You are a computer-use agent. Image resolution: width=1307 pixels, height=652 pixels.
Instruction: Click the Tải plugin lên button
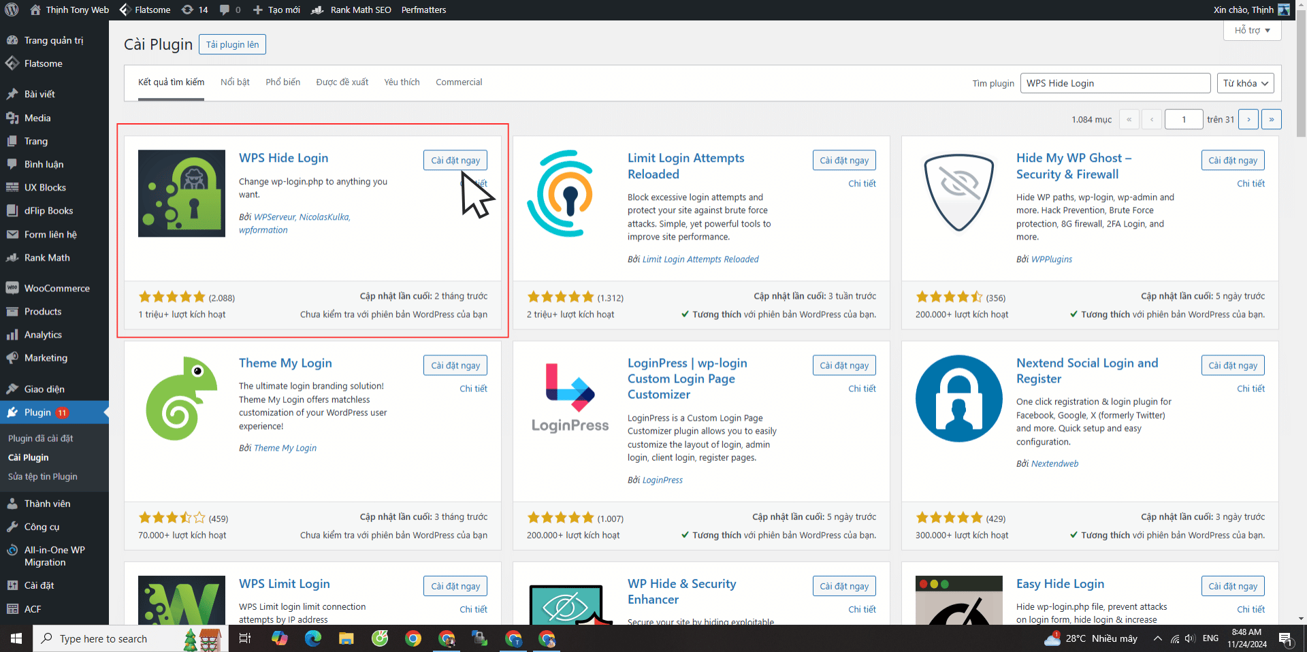click(x=232, y=44)
